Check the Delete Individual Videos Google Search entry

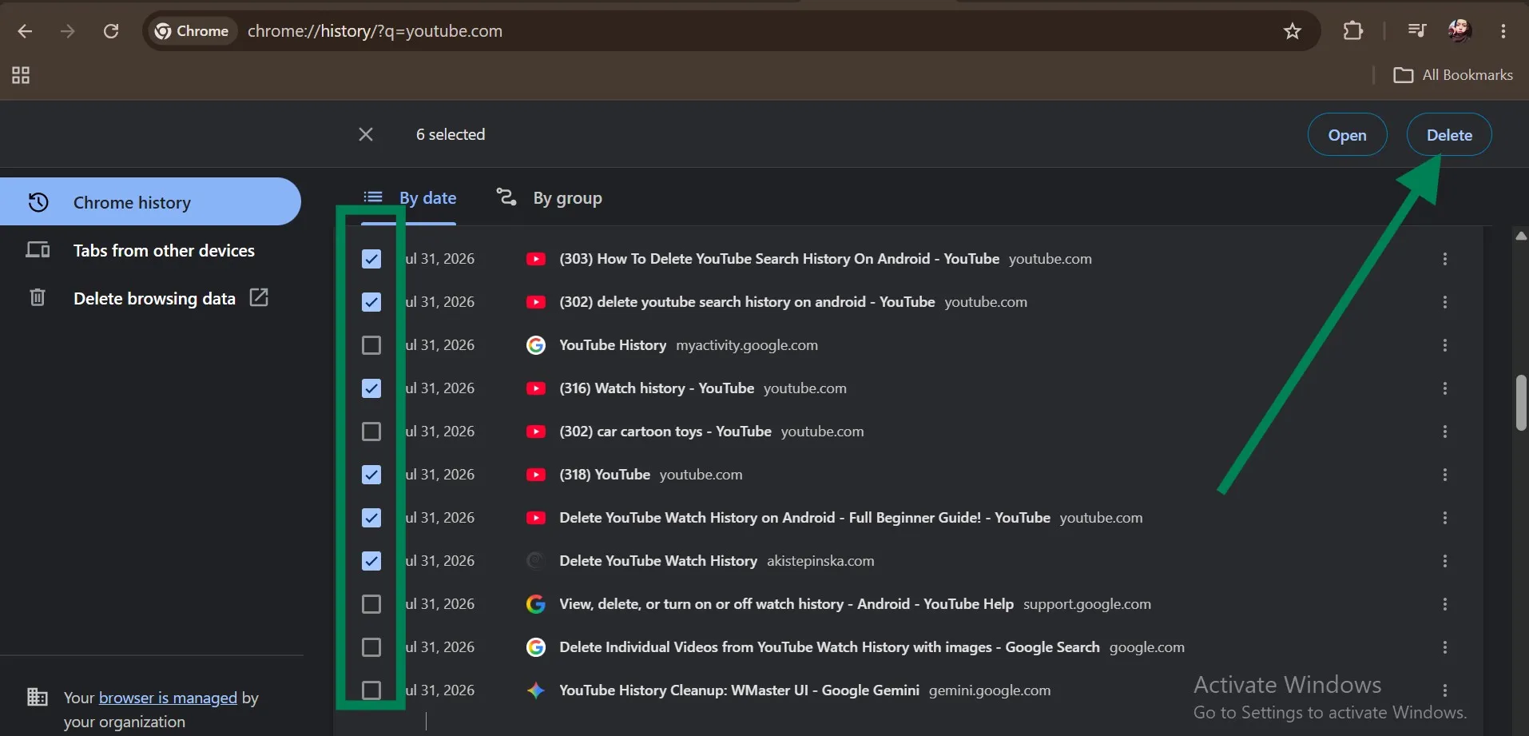click(x=371, y=647)
